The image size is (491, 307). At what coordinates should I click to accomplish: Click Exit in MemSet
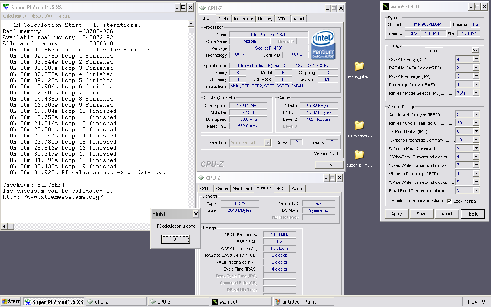pos(473,214)
